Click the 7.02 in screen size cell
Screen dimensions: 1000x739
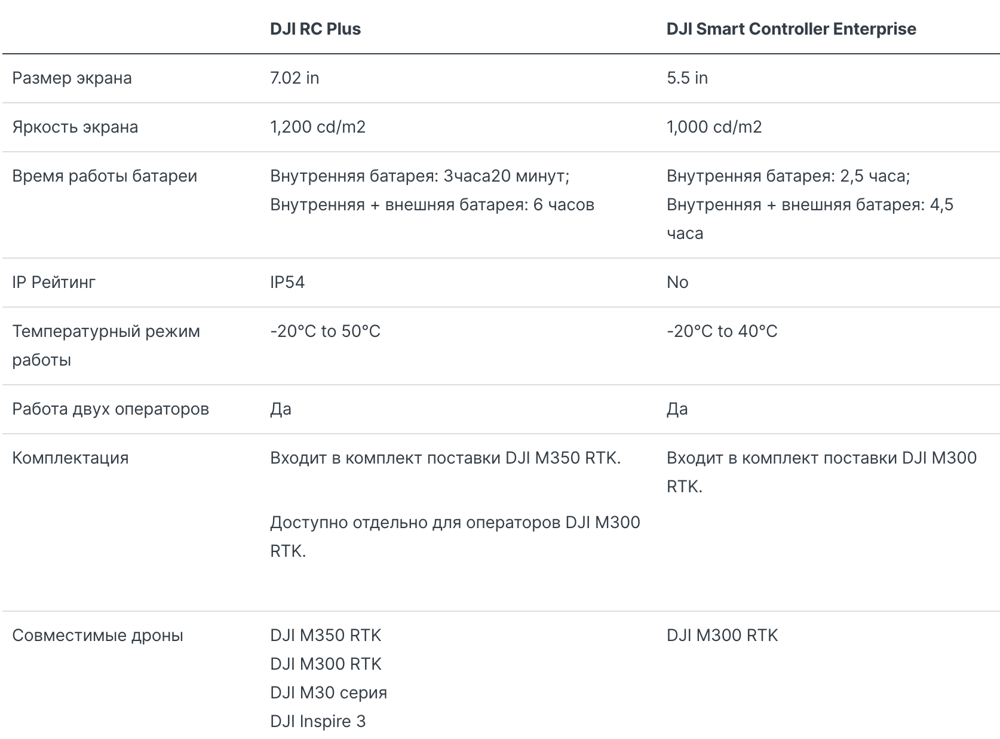295,78
